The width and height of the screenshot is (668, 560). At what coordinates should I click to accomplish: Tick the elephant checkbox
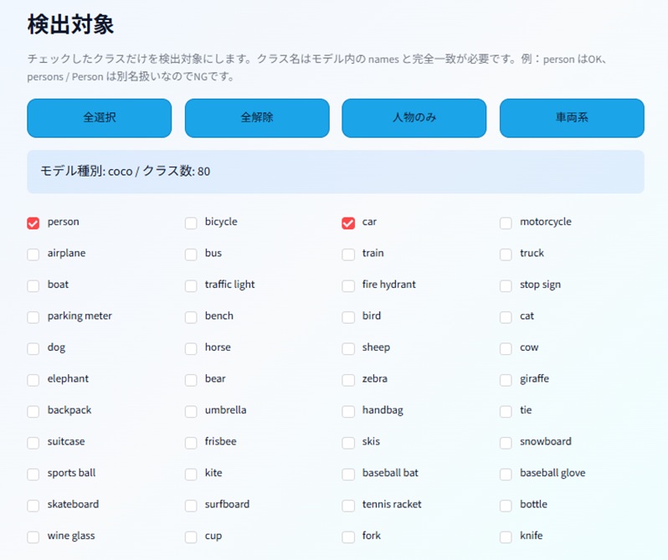click(33, 380)
